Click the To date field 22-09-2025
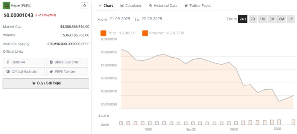The image size is (297, 134). pos(152,19)
